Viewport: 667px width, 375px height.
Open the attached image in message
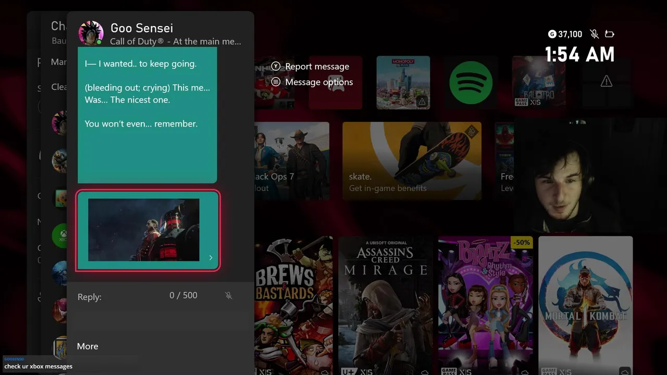coord(144,230)
